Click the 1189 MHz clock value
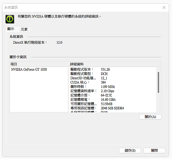The height and width of the screenshot is (159, 172). (108, 87)
